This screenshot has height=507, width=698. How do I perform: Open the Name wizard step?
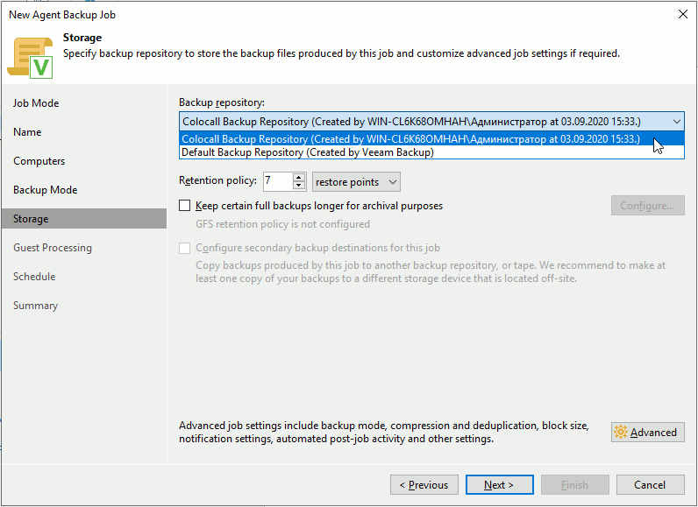click(x=27, y=132)
